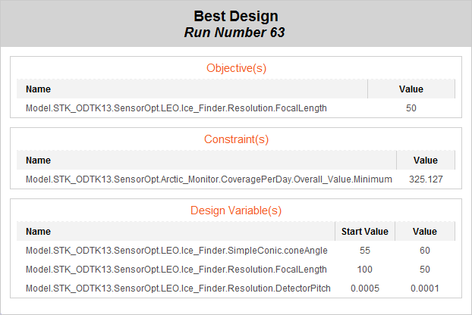The height and width of the screenshot is (315, 472).
Task: Click the Best Design title
Action: pos(235,16)
